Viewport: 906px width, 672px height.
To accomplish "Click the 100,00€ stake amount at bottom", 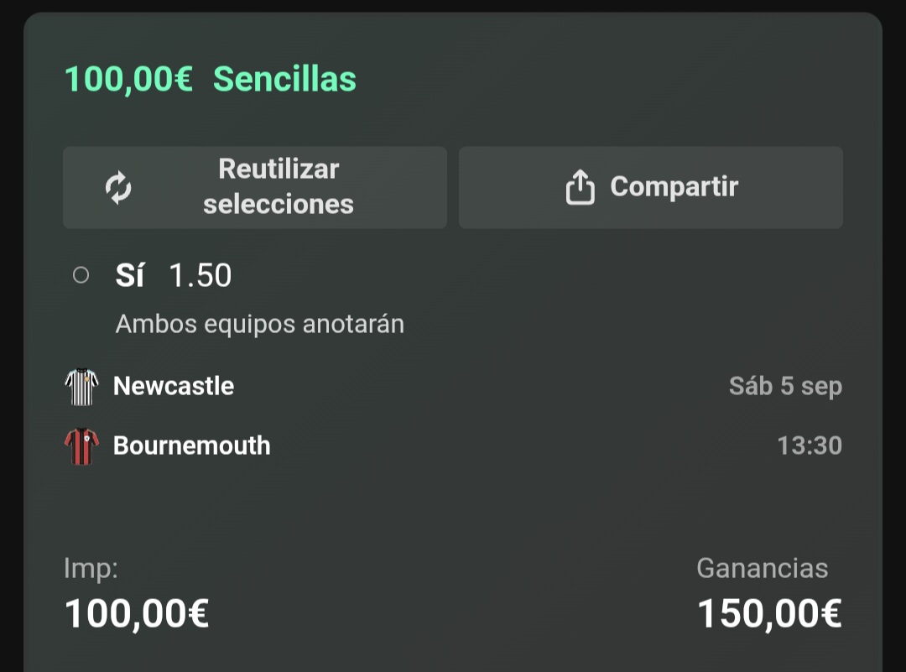I will pos(137,613).
